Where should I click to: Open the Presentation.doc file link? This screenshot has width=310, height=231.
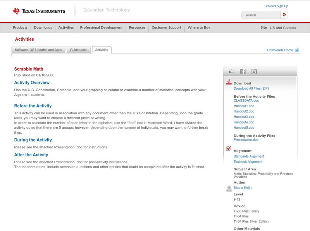point(246,140)
